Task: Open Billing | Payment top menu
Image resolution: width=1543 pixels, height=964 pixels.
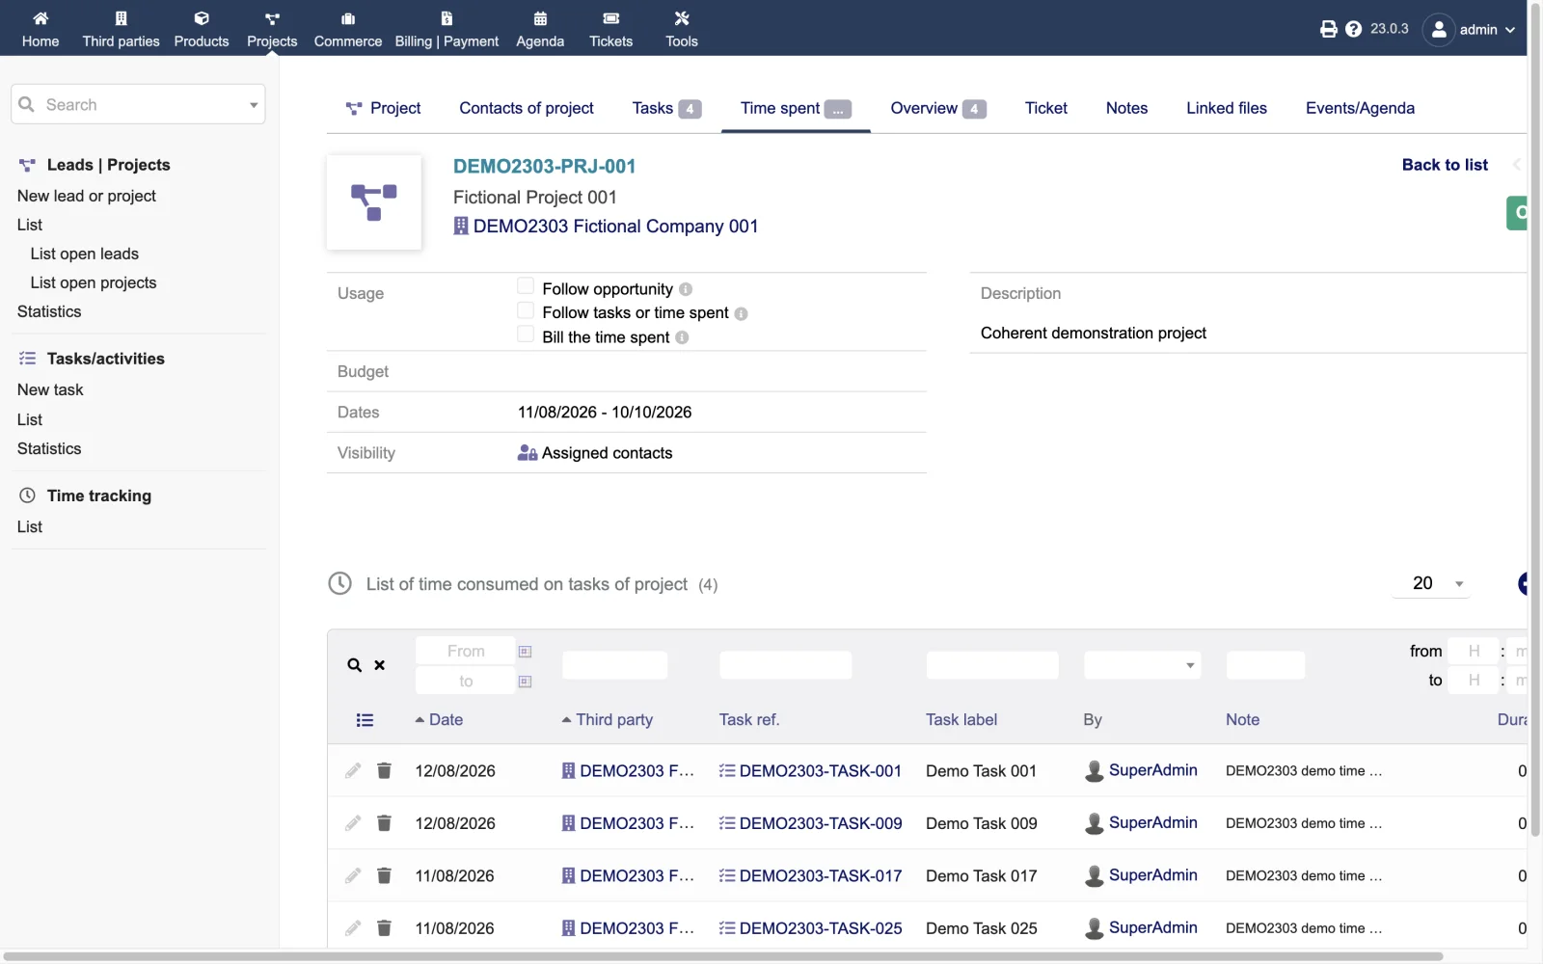Action: click(x=447, y=29)
